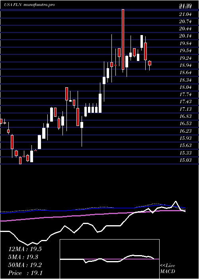Click the 18.94 price axis label
199x279 pixels.
(185, 65)
